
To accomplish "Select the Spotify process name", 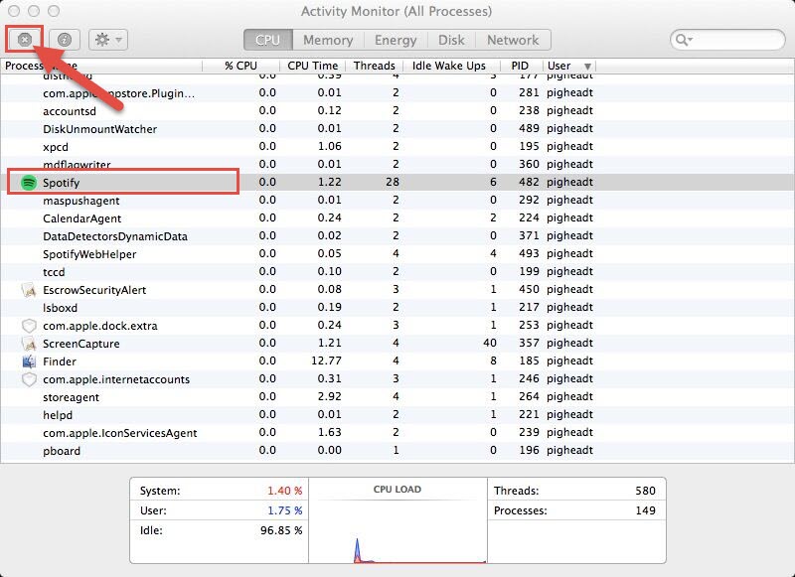I will 62,183.
